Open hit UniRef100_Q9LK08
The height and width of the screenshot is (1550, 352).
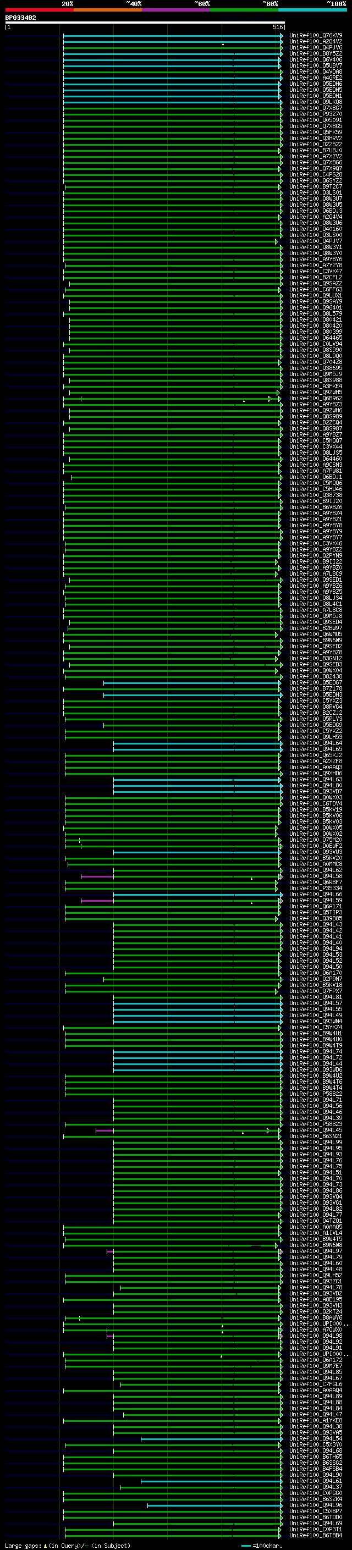tap(315, 102)
